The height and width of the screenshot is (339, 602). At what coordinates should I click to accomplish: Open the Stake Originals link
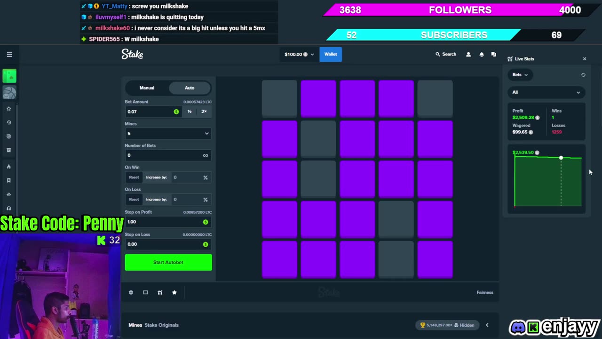pyautogui.click(x=161, y=325)
